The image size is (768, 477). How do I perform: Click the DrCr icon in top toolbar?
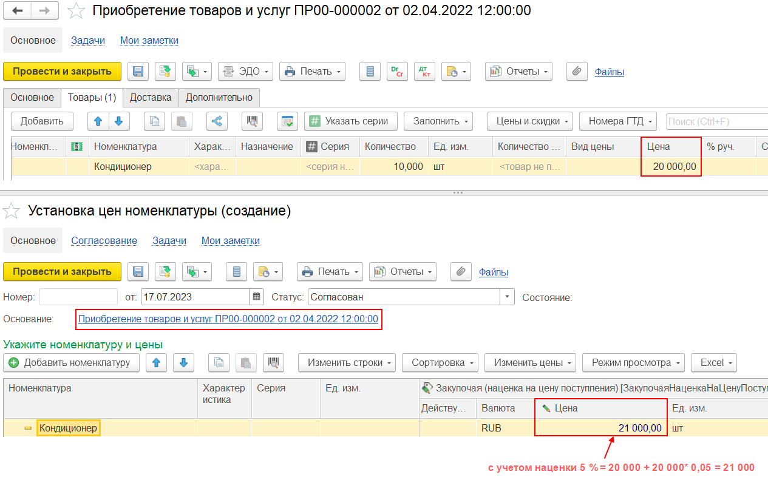click(397, 72)
